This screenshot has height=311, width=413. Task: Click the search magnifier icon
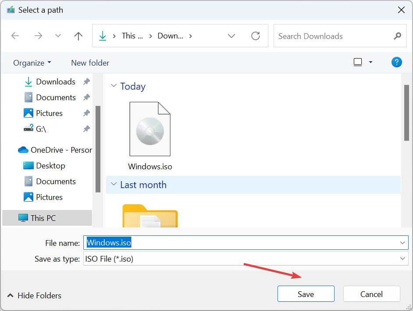coord(398,36)
